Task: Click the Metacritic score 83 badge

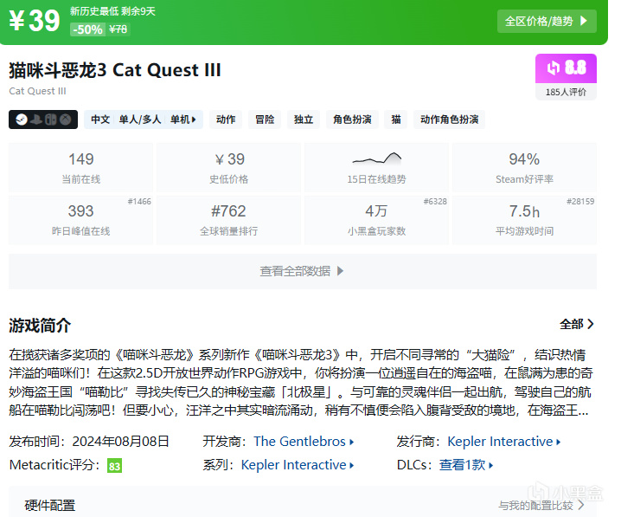Action: pyautogui.click(x=114, y=466)
